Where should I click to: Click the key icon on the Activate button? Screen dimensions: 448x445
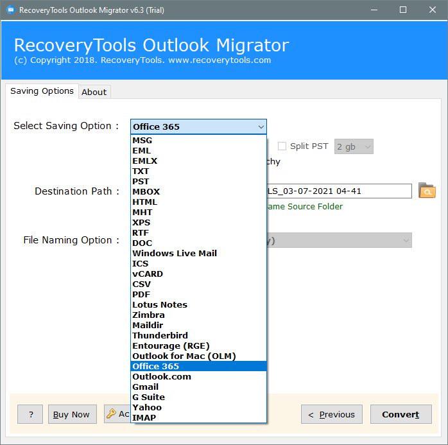[x=111, y=414]
